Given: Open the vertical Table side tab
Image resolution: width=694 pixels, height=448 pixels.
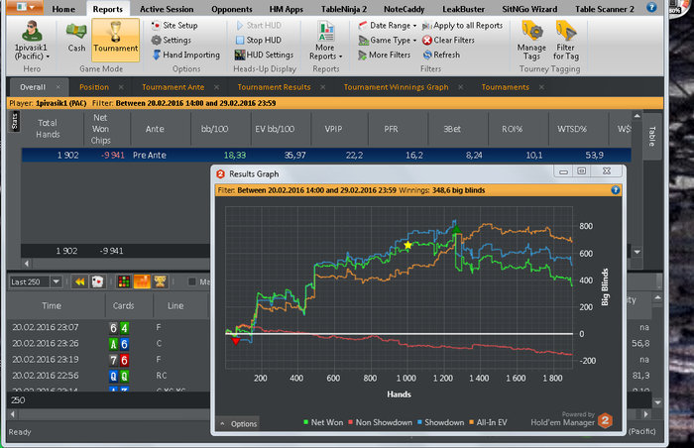Looking at the screenshot, I should [x=652, y=136].
